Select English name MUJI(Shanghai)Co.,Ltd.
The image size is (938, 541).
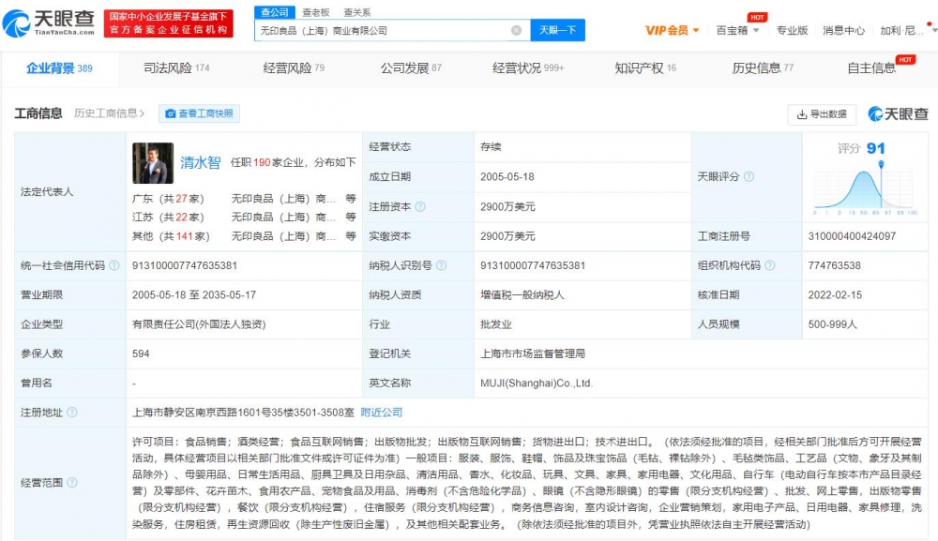537,383
